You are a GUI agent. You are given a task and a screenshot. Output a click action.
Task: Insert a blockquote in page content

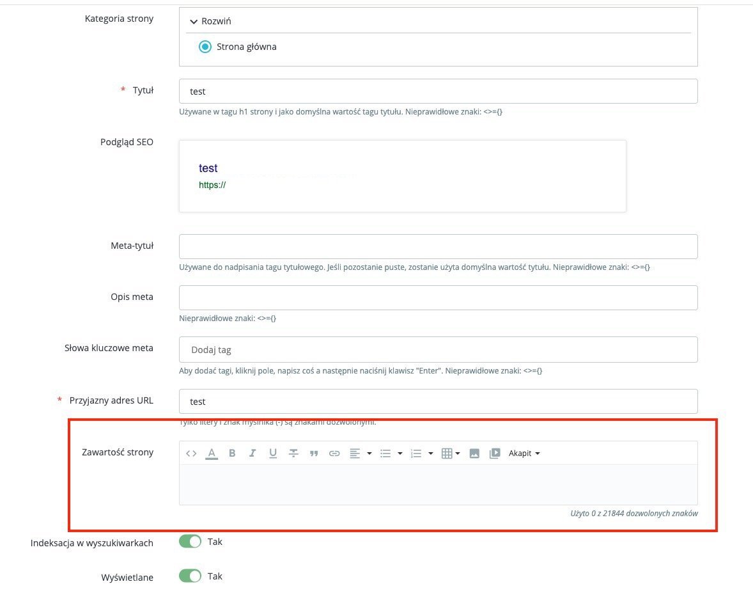(314, 453)
